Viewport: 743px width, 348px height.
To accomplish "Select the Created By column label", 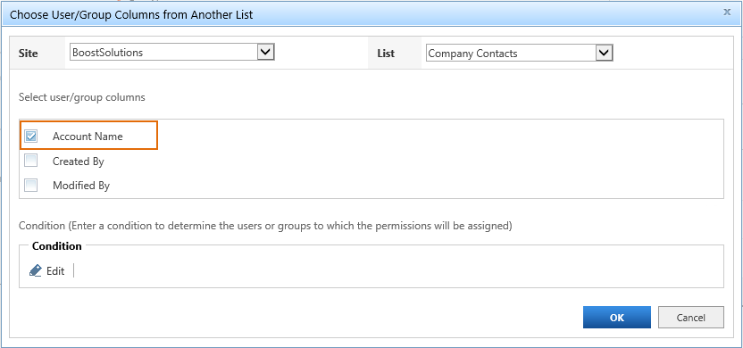I will [x=79, y=161].
